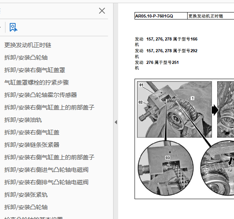234x219 pixels.
Task: Open the bookmark options dropdown arrow
Action: pyautogui.click(x=1, y=27)
